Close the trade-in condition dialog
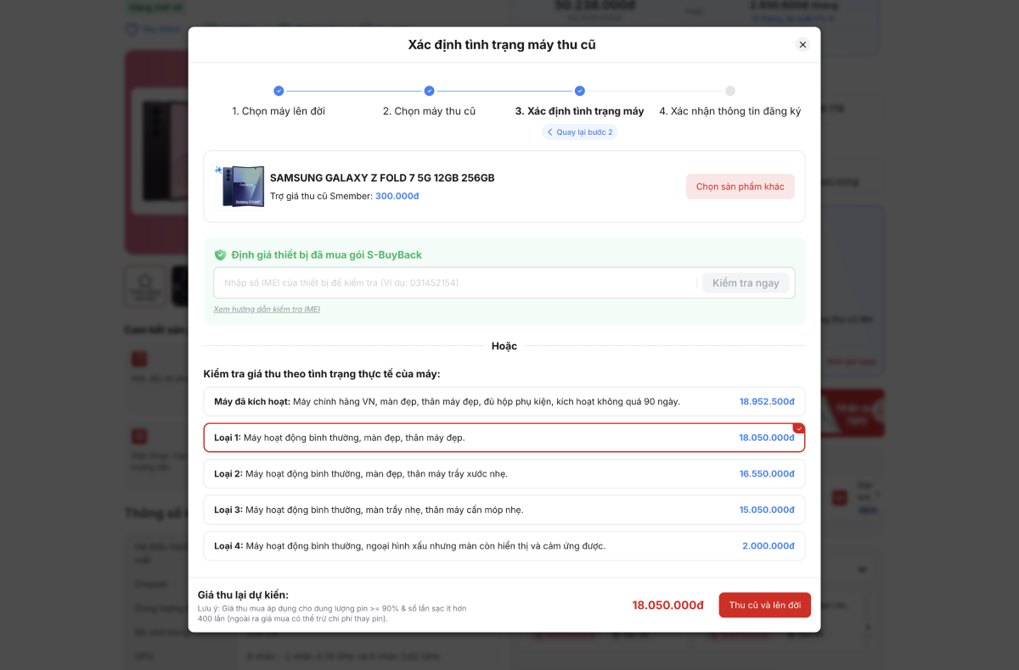This screenshot has width=1019, height=670. [802, 45]
